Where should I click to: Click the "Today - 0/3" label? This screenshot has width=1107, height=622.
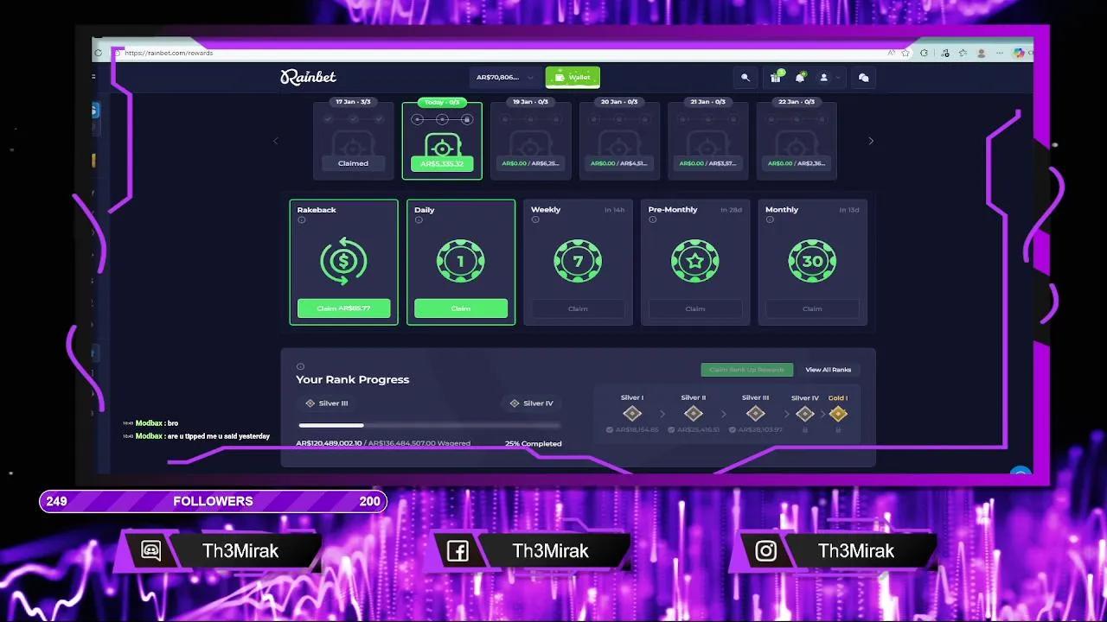(x=442, y=102)
